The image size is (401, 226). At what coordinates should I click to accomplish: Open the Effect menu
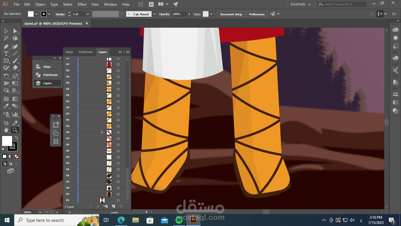82,4
